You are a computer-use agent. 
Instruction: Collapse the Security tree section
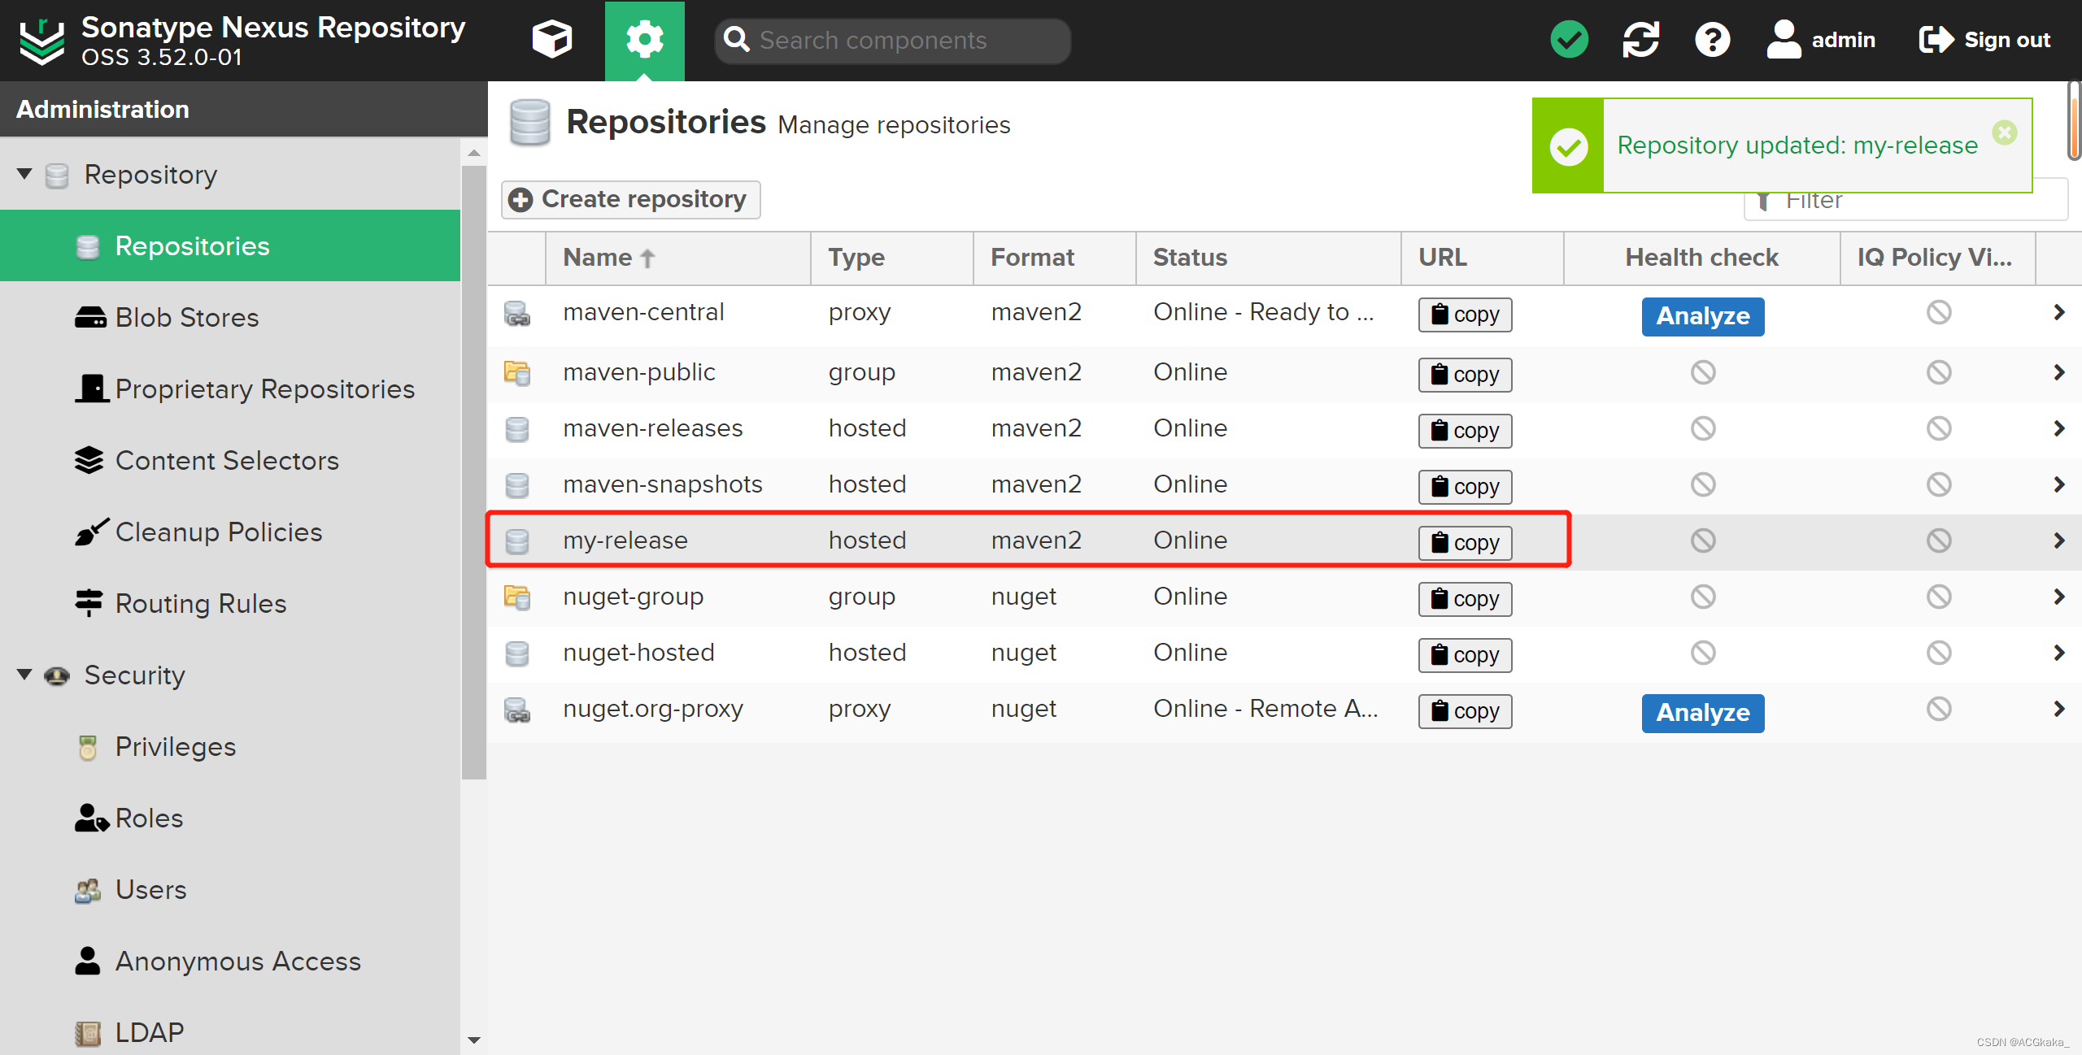pyautogui.click(x=24, y=675)
